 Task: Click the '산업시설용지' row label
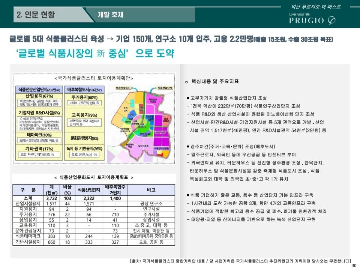coord(28,204)
